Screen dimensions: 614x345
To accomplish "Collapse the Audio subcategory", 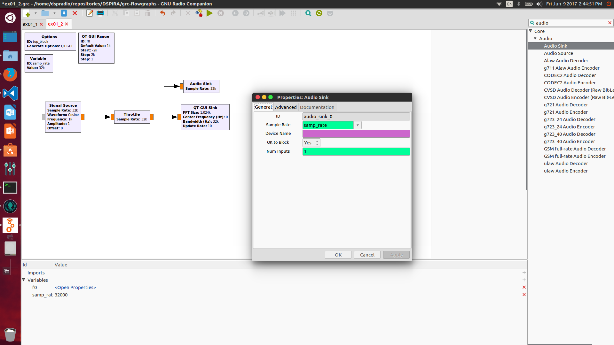I will [535, 38].
